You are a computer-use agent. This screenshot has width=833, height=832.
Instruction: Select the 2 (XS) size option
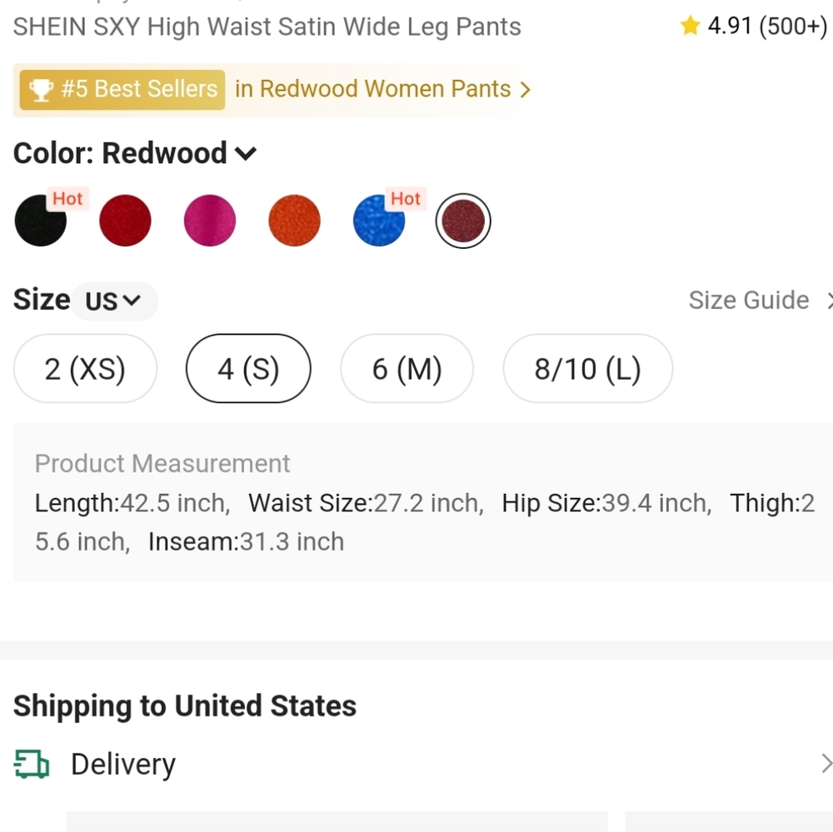pos(84,368)
